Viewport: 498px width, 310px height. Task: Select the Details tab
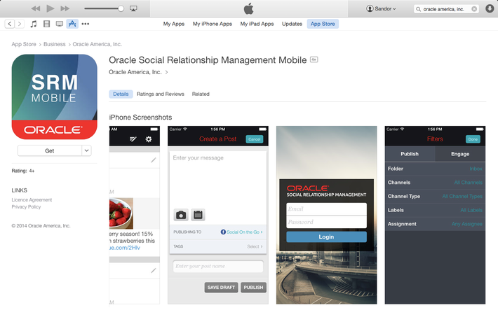121,94
